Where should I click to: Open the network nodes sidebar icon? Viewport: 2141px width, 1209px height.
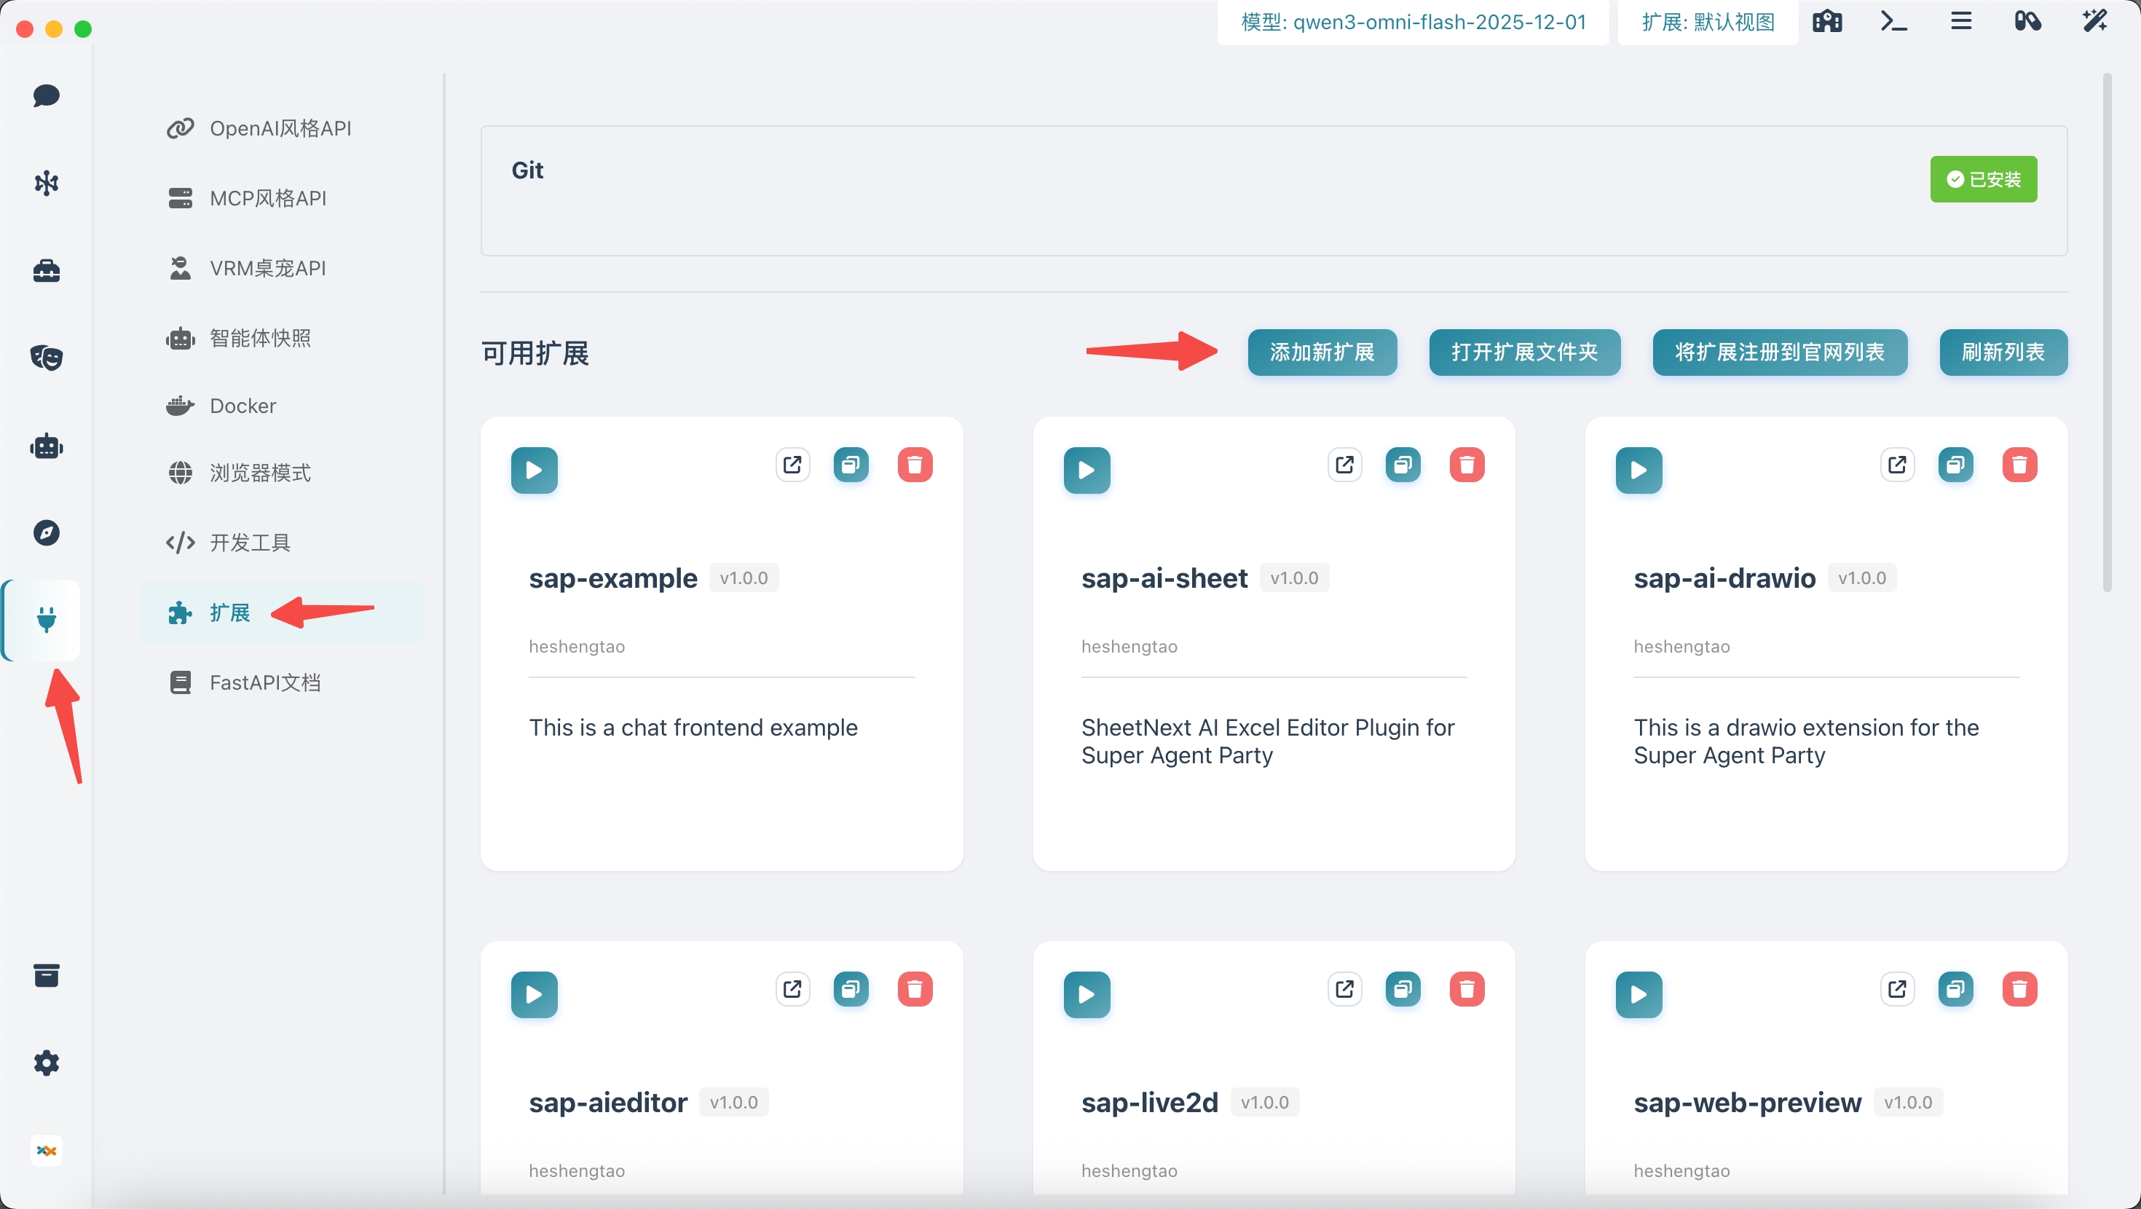click(47, 183)
